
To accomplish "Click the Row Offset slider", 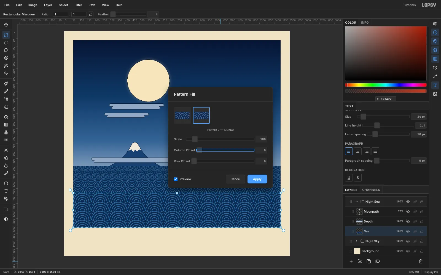I will [223, 161].
